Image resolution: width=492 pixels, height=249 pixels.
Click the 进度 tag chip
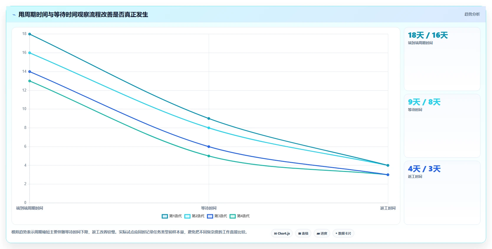coord(322,233)
